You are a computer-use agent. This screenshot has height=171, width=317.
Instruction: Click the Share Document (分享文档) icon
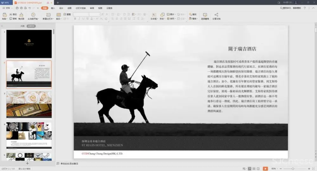click(216, 15)
